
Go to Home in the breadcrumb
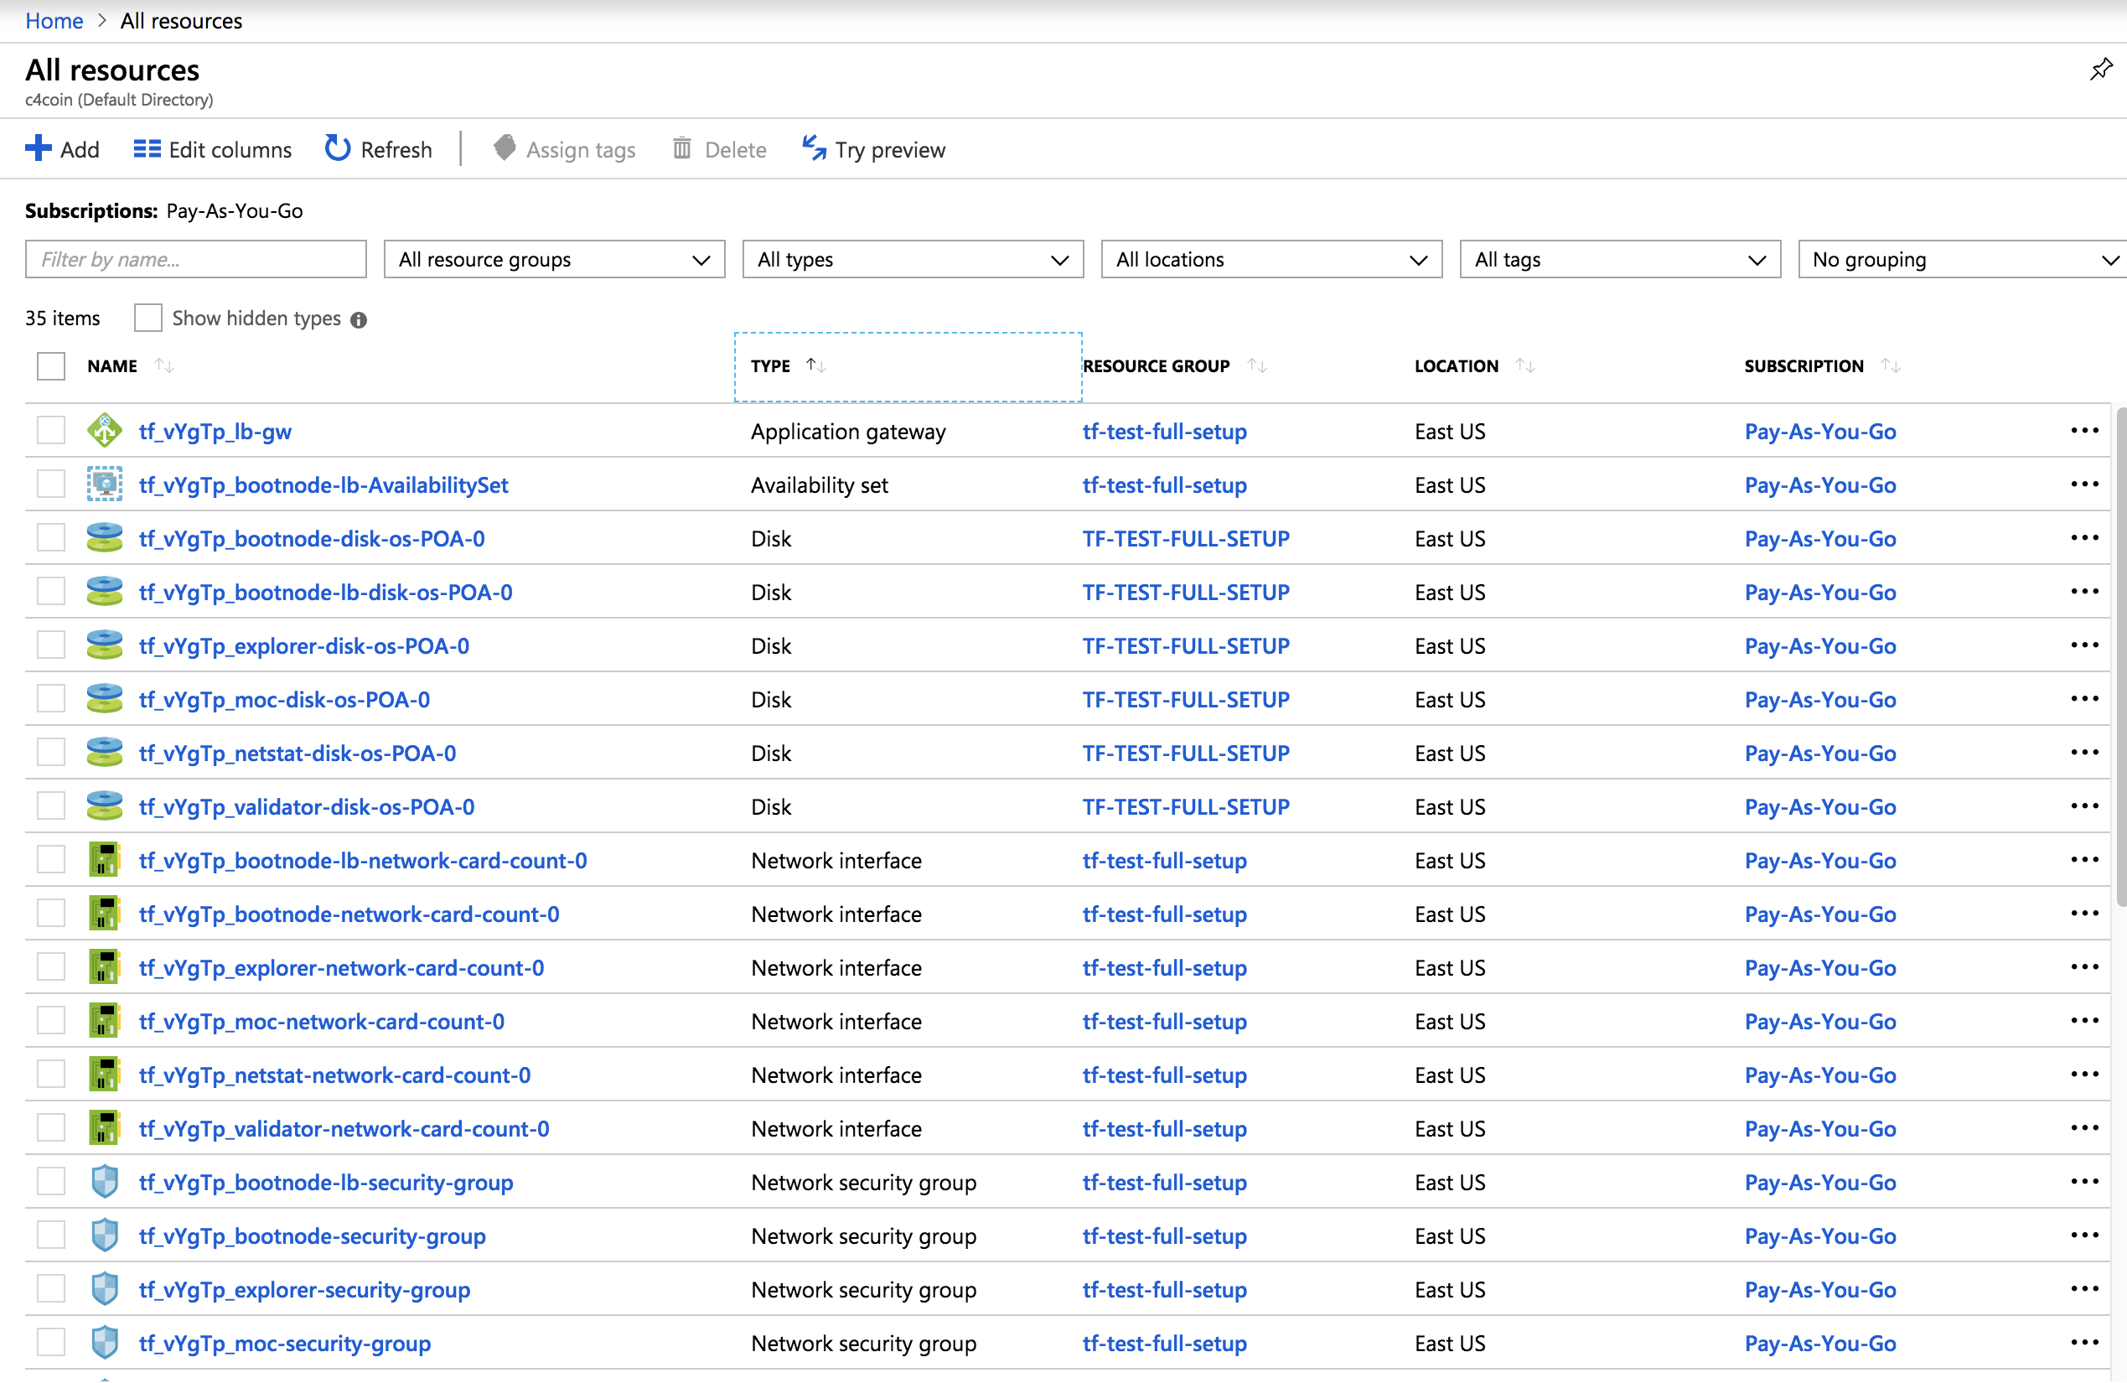point(54,21)
